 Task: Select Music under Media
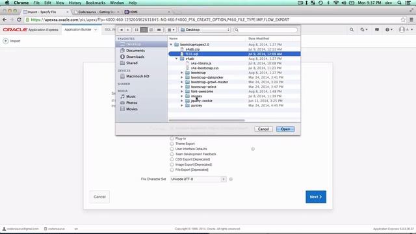pyautogui.click(x=131, y=97)
